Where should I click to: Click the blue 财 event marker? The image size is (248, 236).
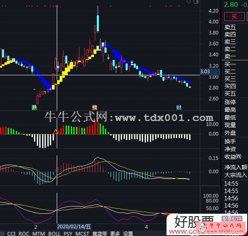pos(179,107)
